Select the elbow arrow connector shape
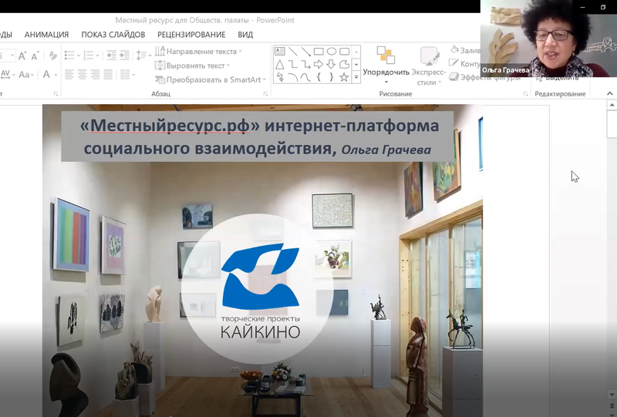 (x=305, y=64)
